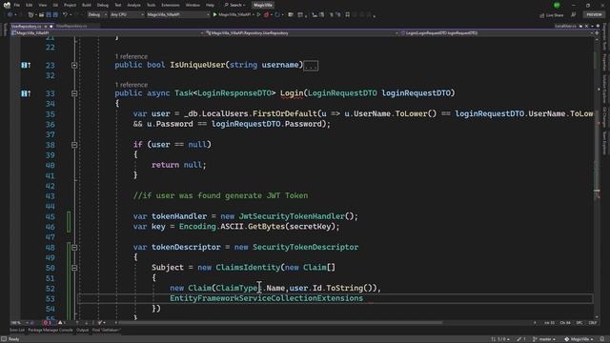Open the View menu

pos(42,5)
